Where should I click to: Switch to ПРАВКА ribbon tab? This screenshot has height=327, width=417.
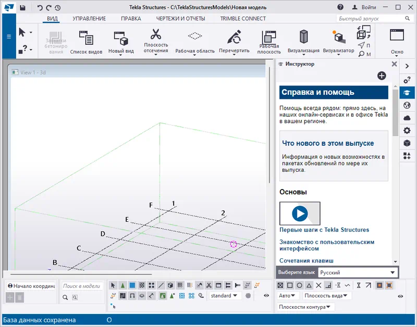[x=131, y=19]
